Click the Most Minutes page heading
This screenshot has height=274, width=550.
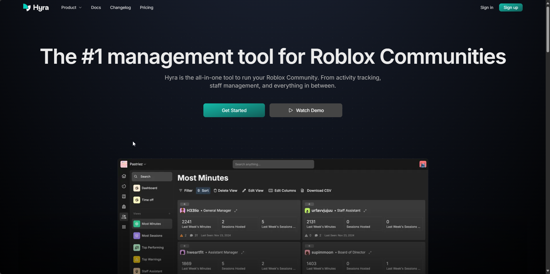pos(203,178)
